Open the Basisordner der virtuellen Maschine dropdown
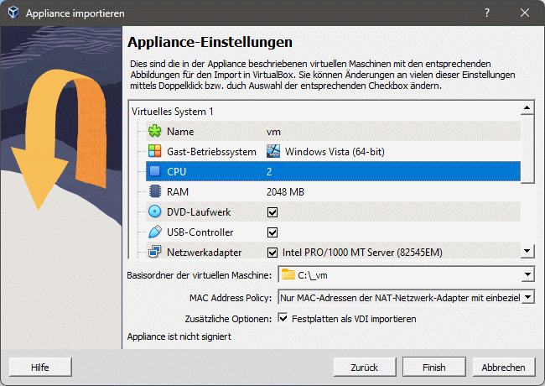Viewport: 545px width, 386px height. [527, 274]
